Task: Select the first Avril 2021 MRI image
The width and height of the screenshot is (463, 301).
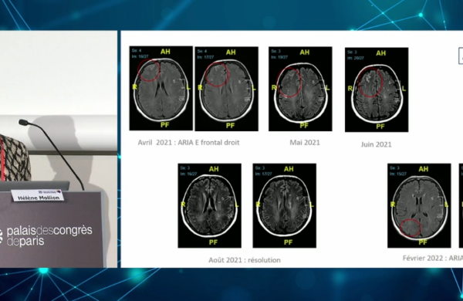Action: pos(161,88)
